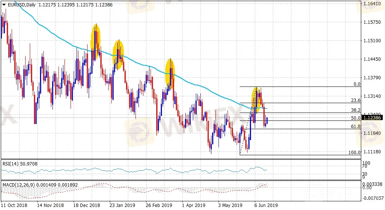Click the Fibonacci 50.0 level label
The image size is (385, 210).
[356, 118]
